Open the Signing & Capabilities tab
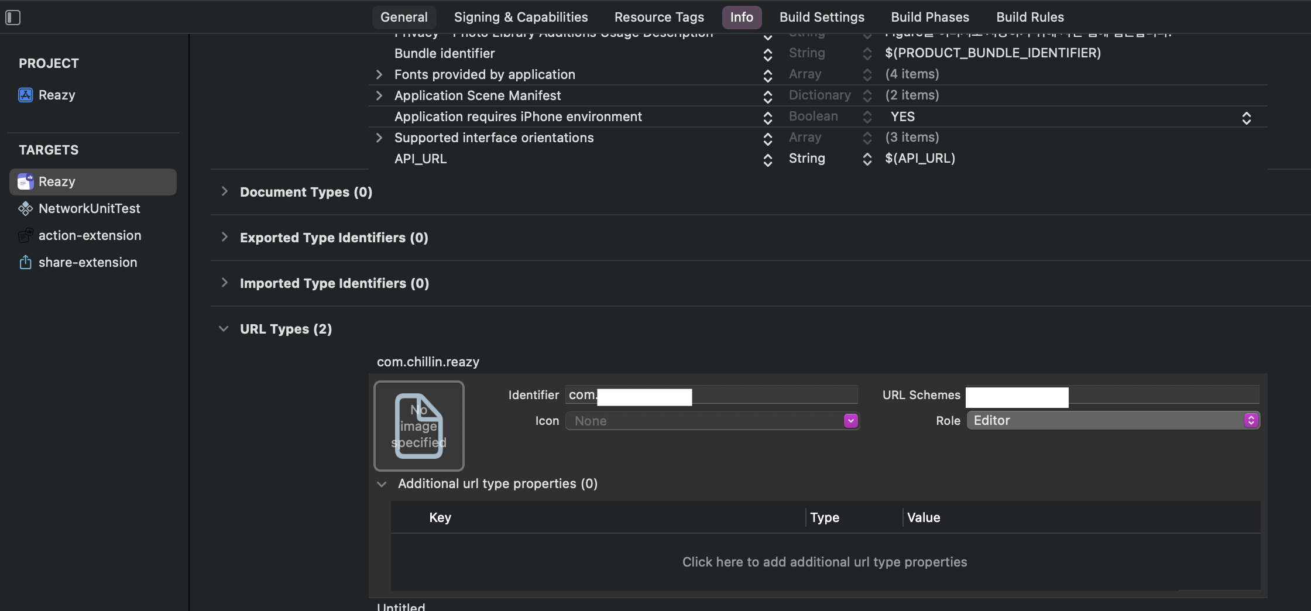The height and width of the screenshot is (611, 1311). click(521, 17)
